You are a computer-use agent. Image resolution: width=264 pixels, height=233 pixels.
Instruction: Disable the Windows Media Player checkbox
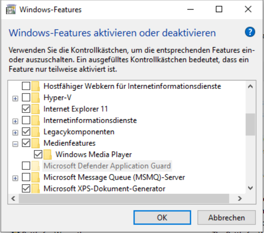pyautogui.click(x=38, y=154)
